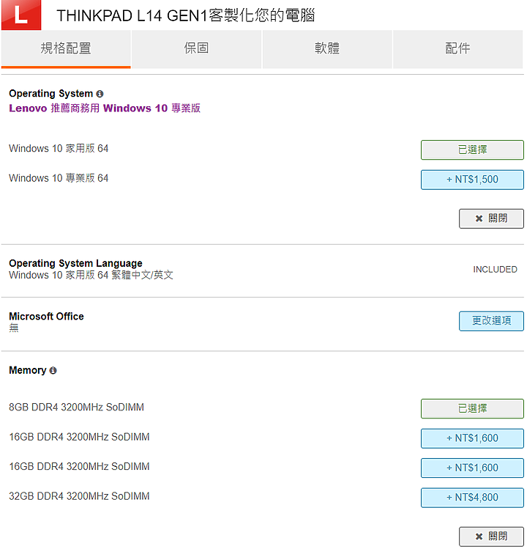Click the Microsoft Office heading
Screen dimensions: 527x557
point(46,316)
